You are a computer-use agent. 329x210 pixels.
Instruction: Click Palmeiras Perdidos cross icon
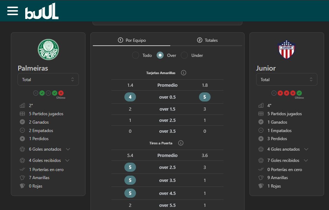[22, 138]
